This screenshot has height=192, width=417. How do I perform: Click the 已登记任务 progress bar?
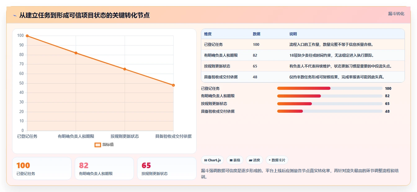click(x=330, y=88)
